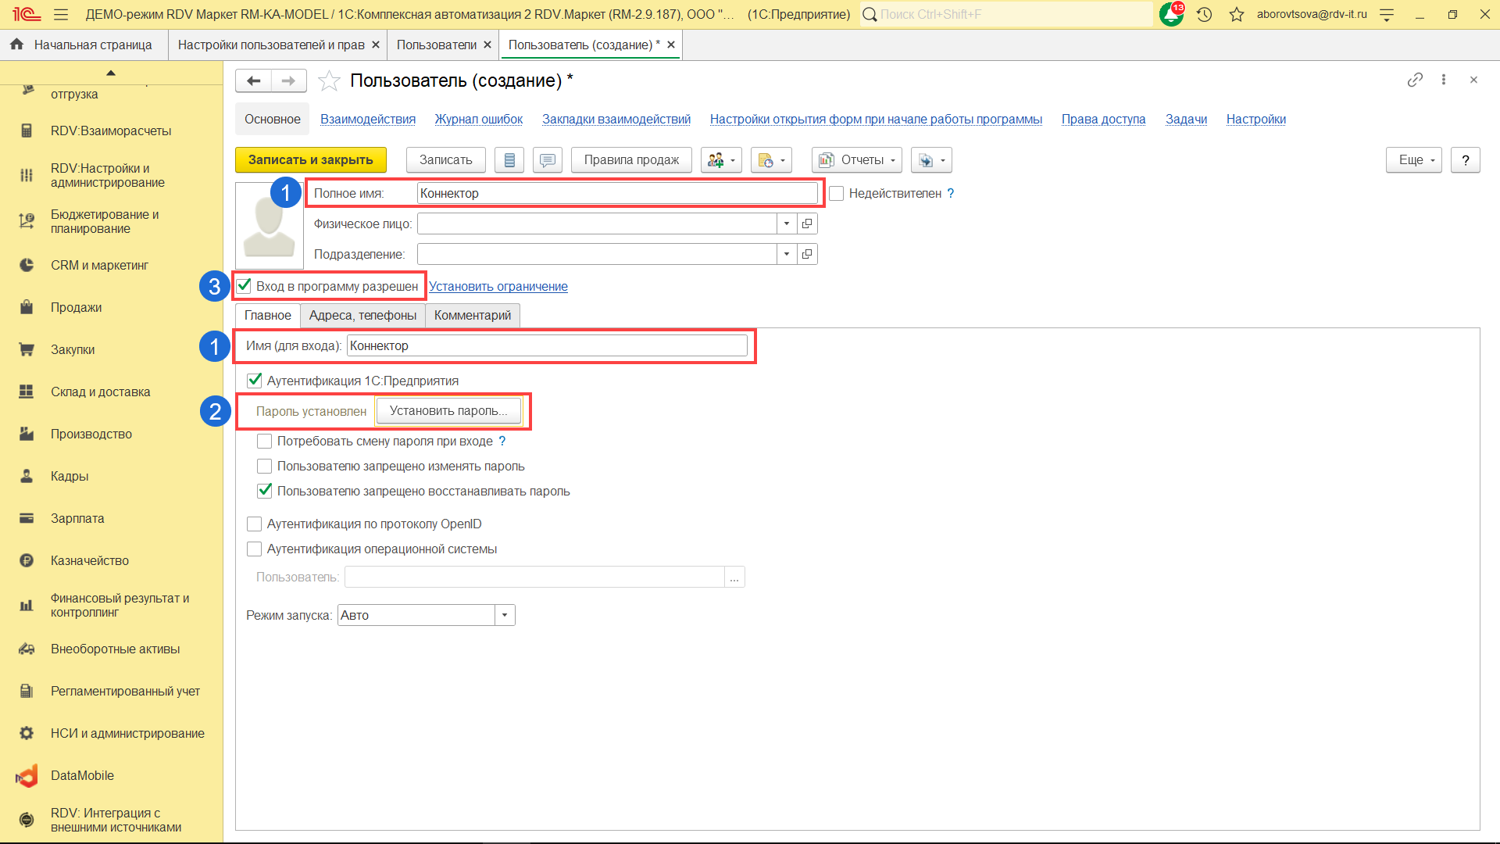Screen dimensions: 1500x844
Task: Click the list icon toolbar button
Action: 509,160
